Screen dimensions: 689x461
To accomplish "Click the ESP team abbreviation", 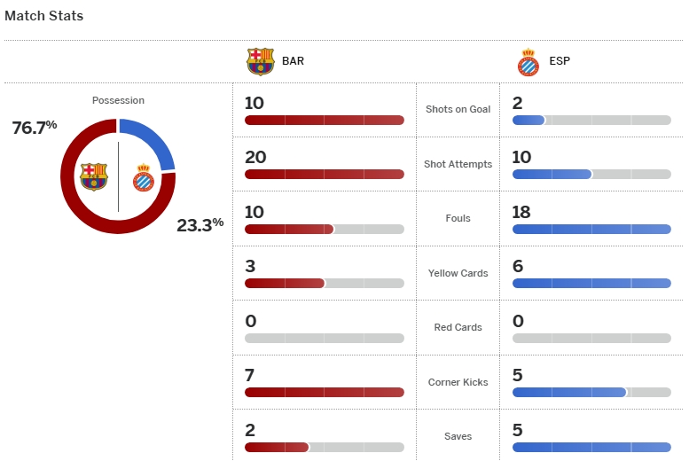I will tap(560, 62).
